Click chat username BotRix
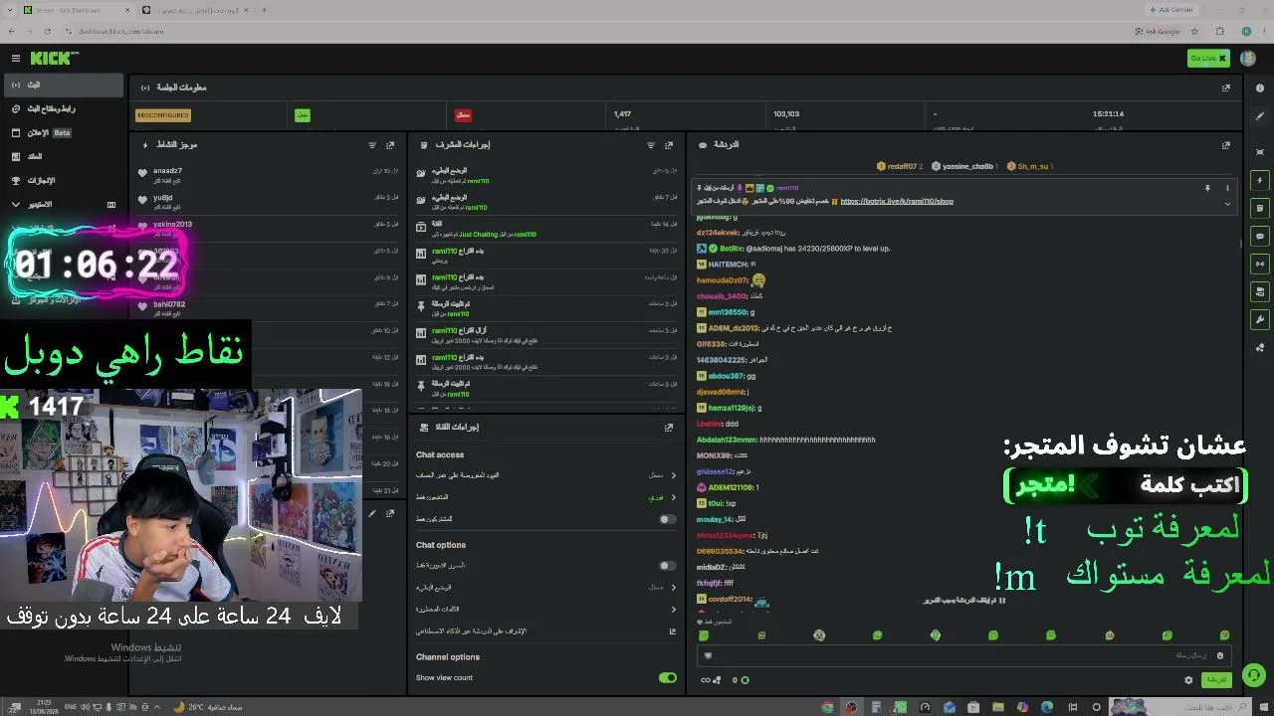Image resolution: width=1274 pixels, height=716 pixels. click(731, 249)
